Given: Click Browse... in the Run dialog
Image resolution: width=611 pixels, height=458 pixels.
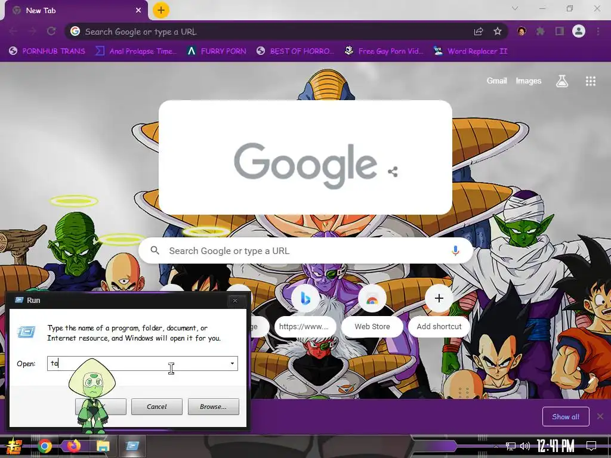Looking at the screenshot, I should pyautogui.click(x=213, y=407).
